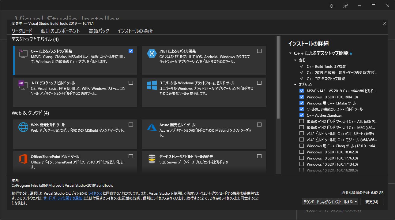Check the Office/SharePoint build tools checkbox
The height and width of the screenshot is (220, 395).
click(x=131, y=156)
